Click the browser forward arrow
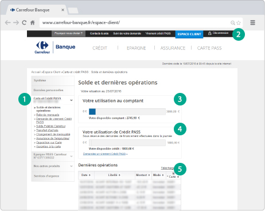 click(x=16, y=22)
